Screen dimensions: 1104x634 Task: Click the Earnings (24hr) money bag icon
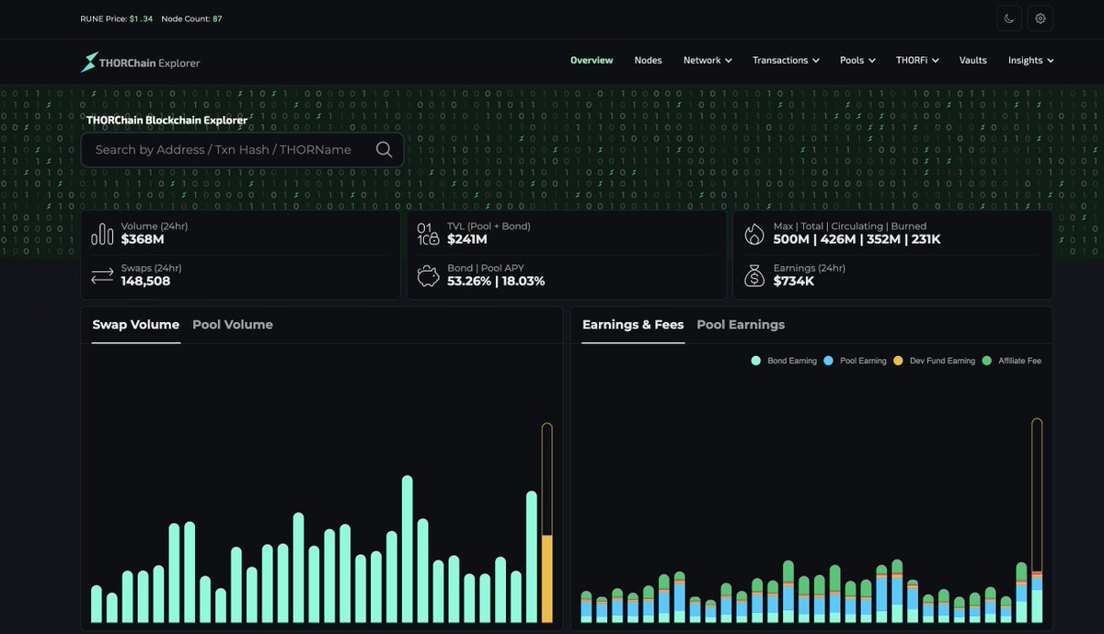754,275
